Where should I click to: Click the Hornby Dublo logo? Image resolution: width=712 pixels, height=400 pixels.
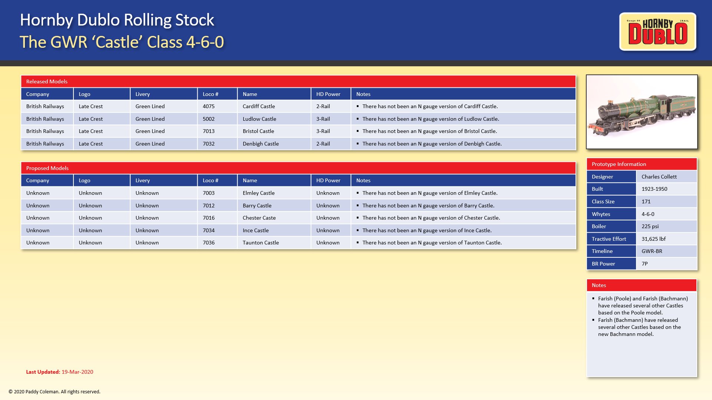coord(657,31)
